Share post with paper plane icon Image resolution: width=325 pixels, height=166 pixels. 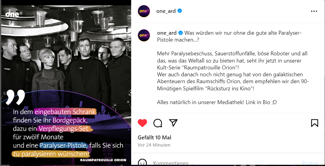[173, 123]
